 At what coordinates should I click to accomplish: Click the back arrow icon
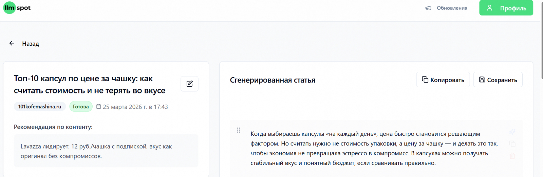(x=12, y=43)
